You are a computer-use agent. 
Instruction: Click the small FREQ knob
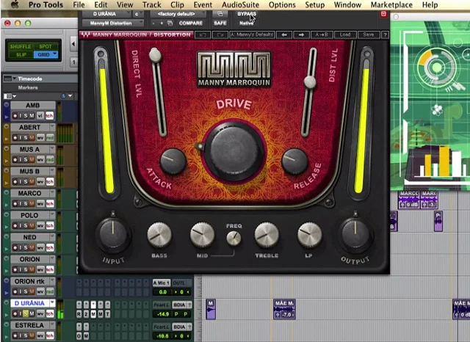(x=234, y=239)
